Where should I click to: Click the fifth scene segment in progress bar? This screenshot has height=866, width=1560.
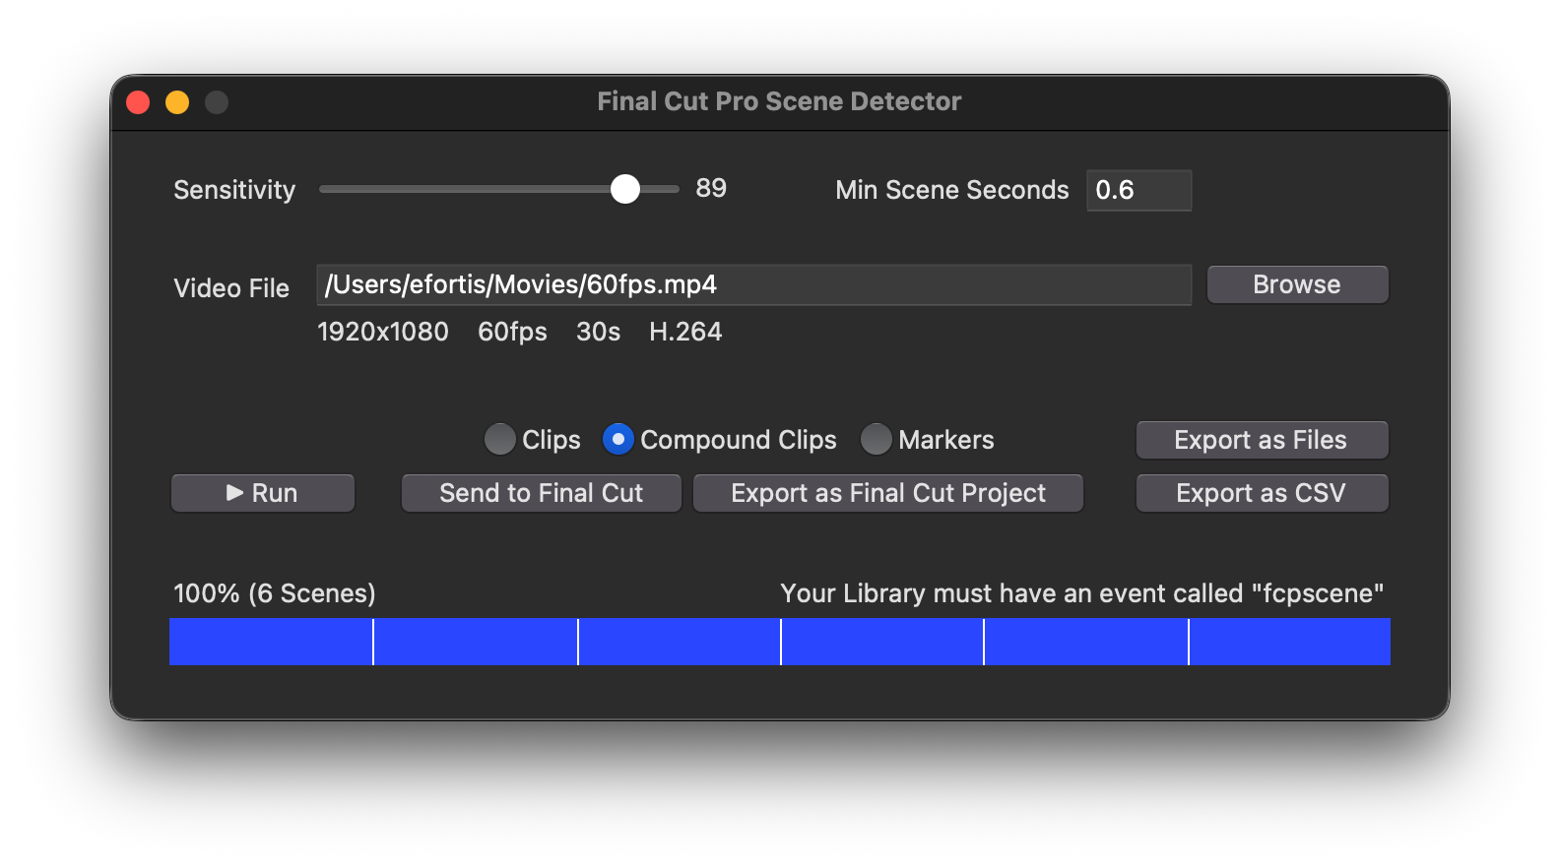[x=1086, y=642]
